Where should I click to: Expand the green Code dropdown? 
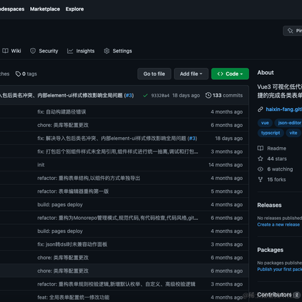point(230,74)
